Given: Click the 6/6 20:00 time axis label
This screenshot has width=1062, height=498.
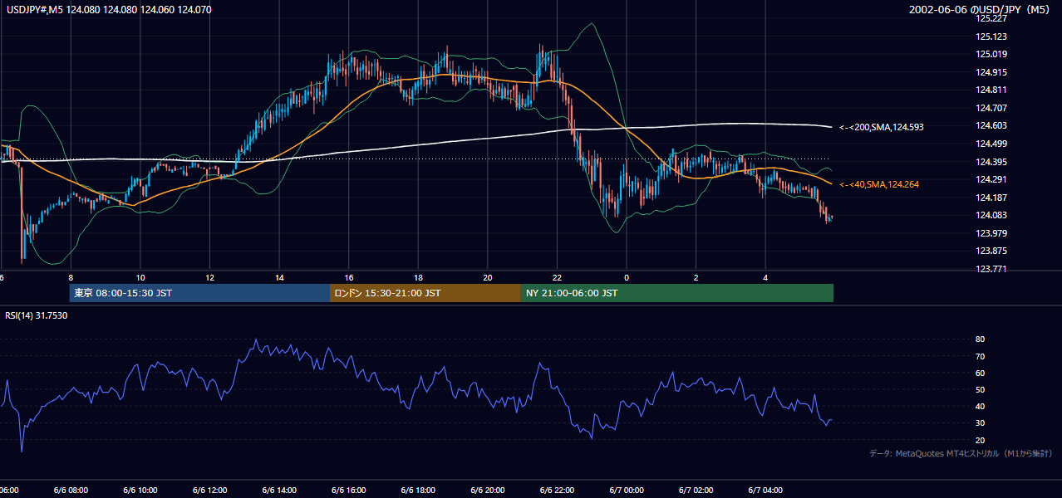Looking at the screenshot, I should [x=488, y=491].
